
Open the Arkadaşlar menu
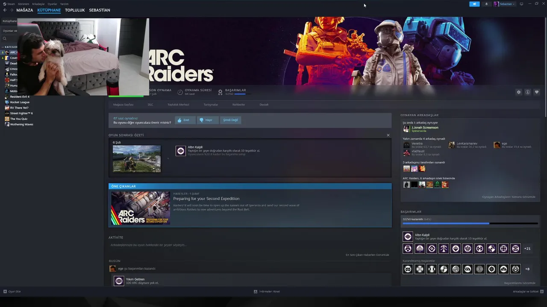coord(38,4)
